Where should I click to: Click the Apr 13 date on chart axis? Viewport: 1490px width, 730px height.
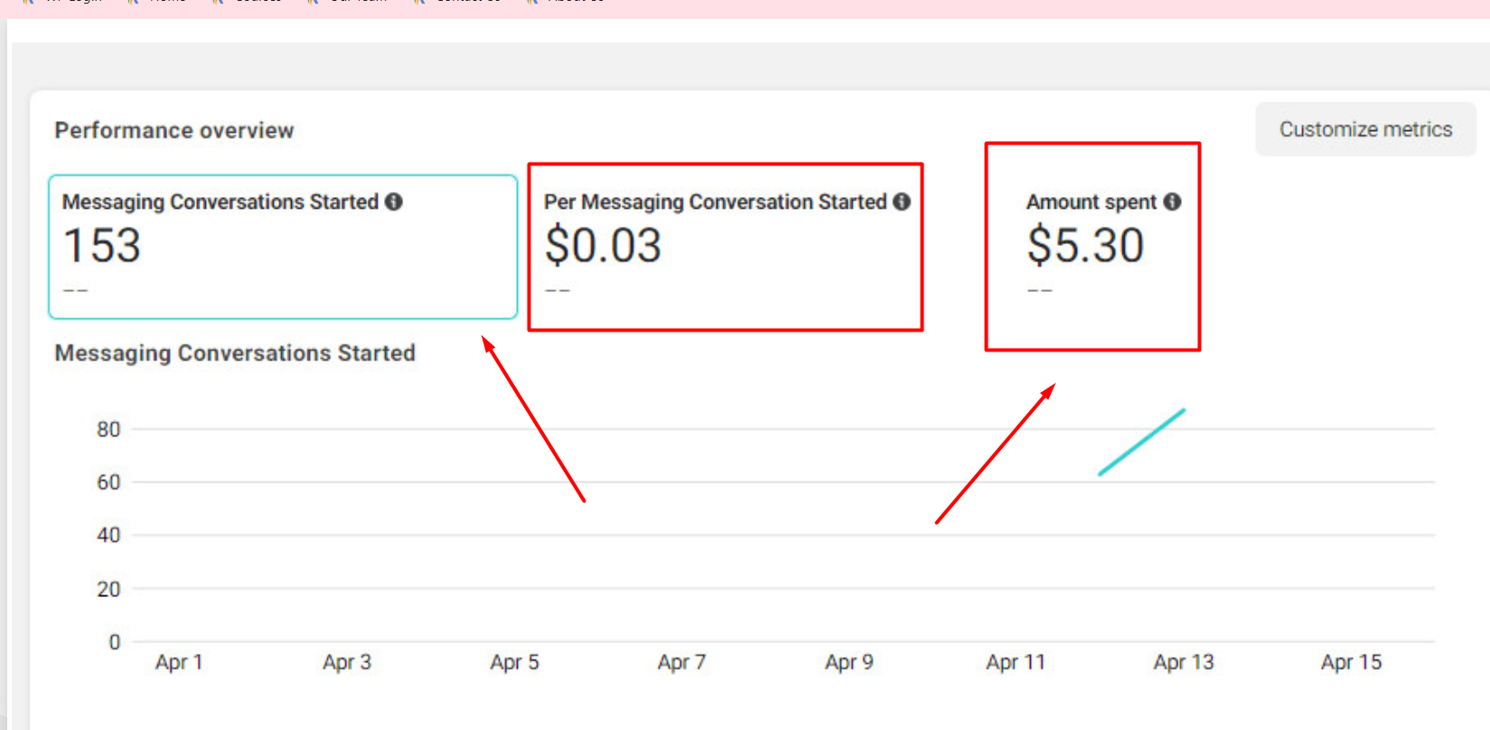pyautogui.click(x=1183, y=662)
